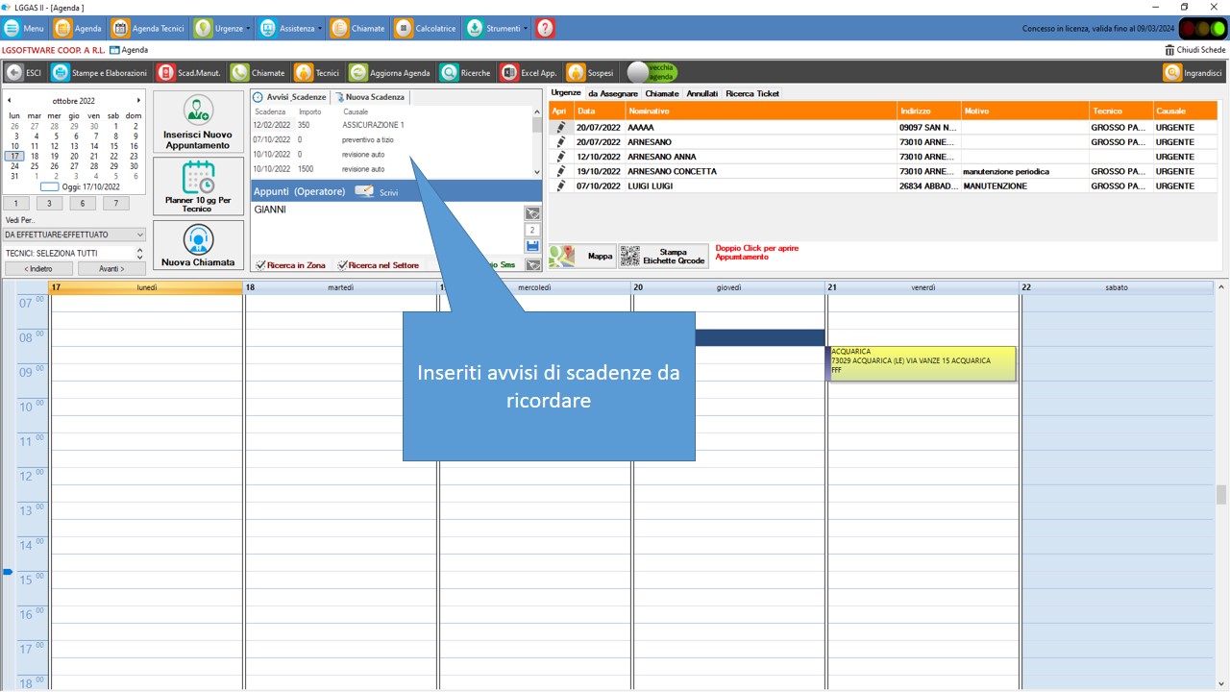Switch to the da Assegnare tab
This screenshot has width=1230, height=692.
coord(612,94)
